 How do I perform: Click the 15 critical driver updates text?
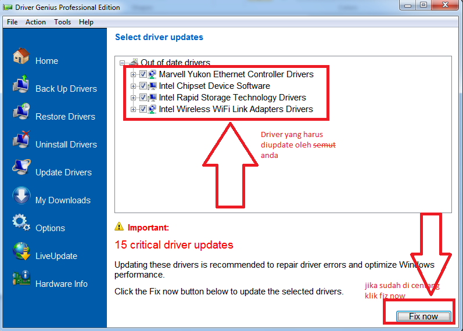[174, 245]
